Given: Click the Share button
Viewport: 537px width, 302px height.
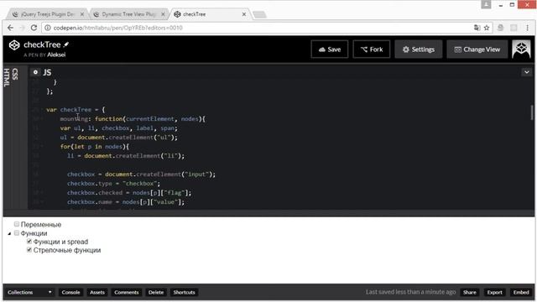Looking at the screenshot, I should coord(470,293).
